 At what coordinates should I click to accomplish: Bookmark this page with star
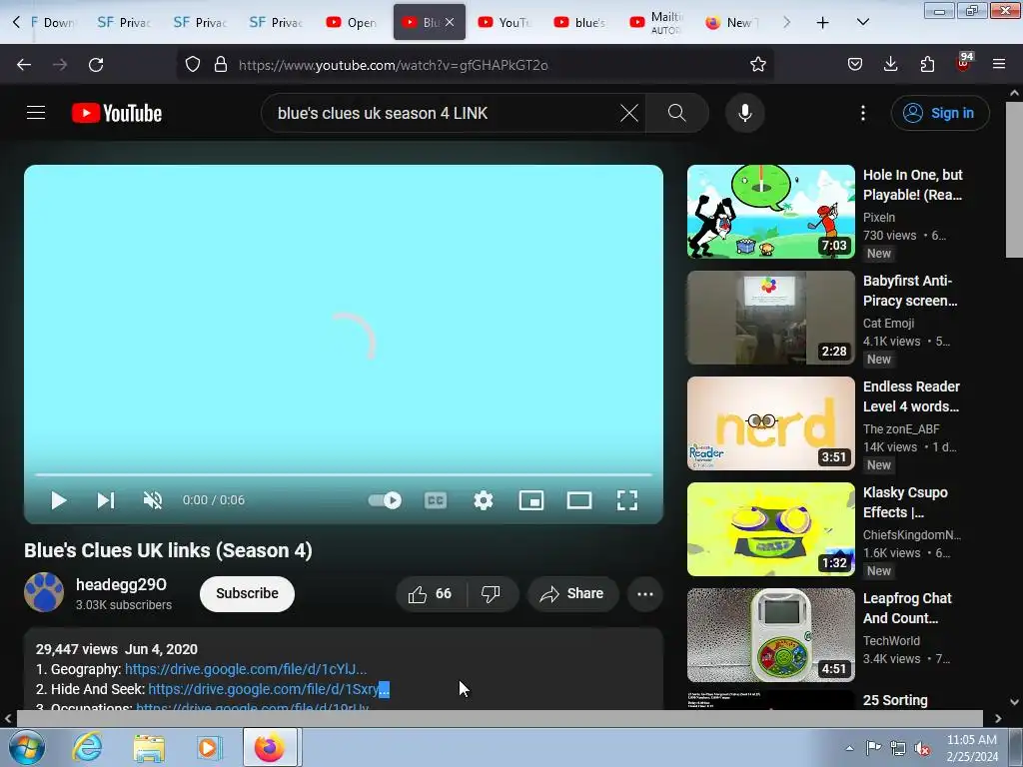coord(757,65)
